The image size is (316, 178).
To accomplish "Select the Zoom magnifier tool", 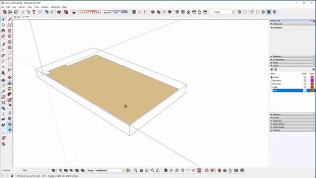I will tap(3, 91).
